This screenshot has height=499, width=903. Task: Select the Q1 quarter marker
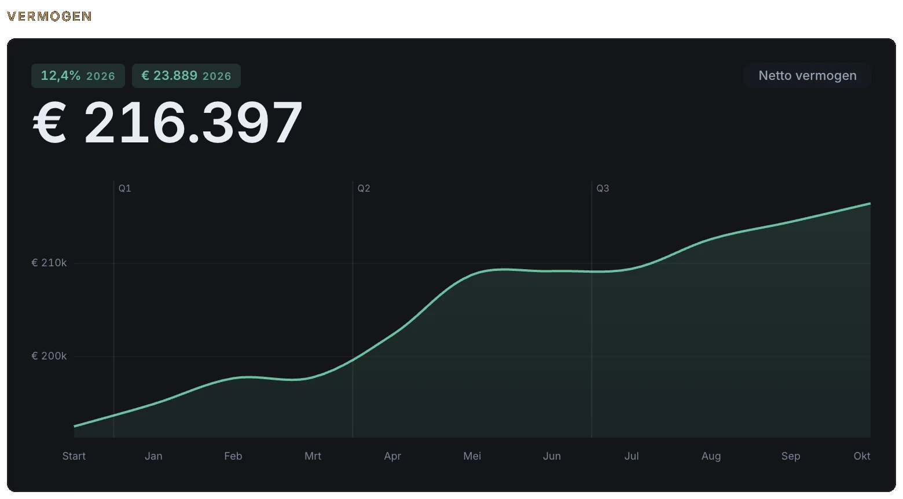pyautogui.click(x=125, y=188)
